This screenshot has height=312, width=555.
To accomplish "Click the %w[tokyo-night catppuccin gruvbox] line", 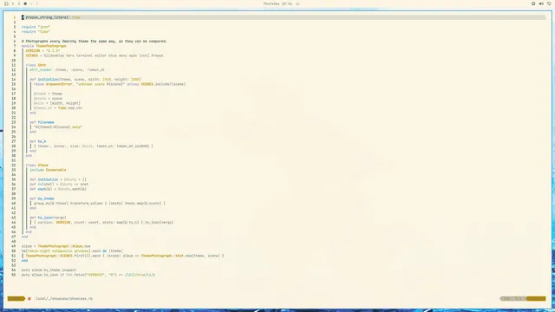I will [72, 251].
